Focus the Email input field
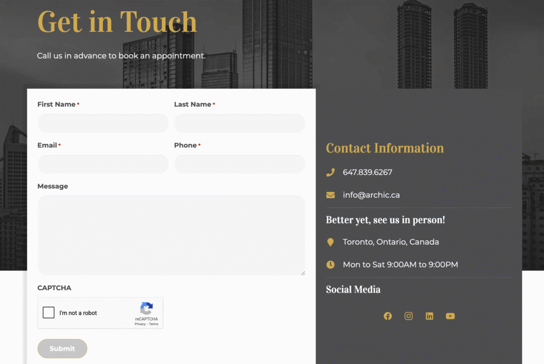This screenshot has width=544, height=364. pyautogui.click(x=103, y=165)
